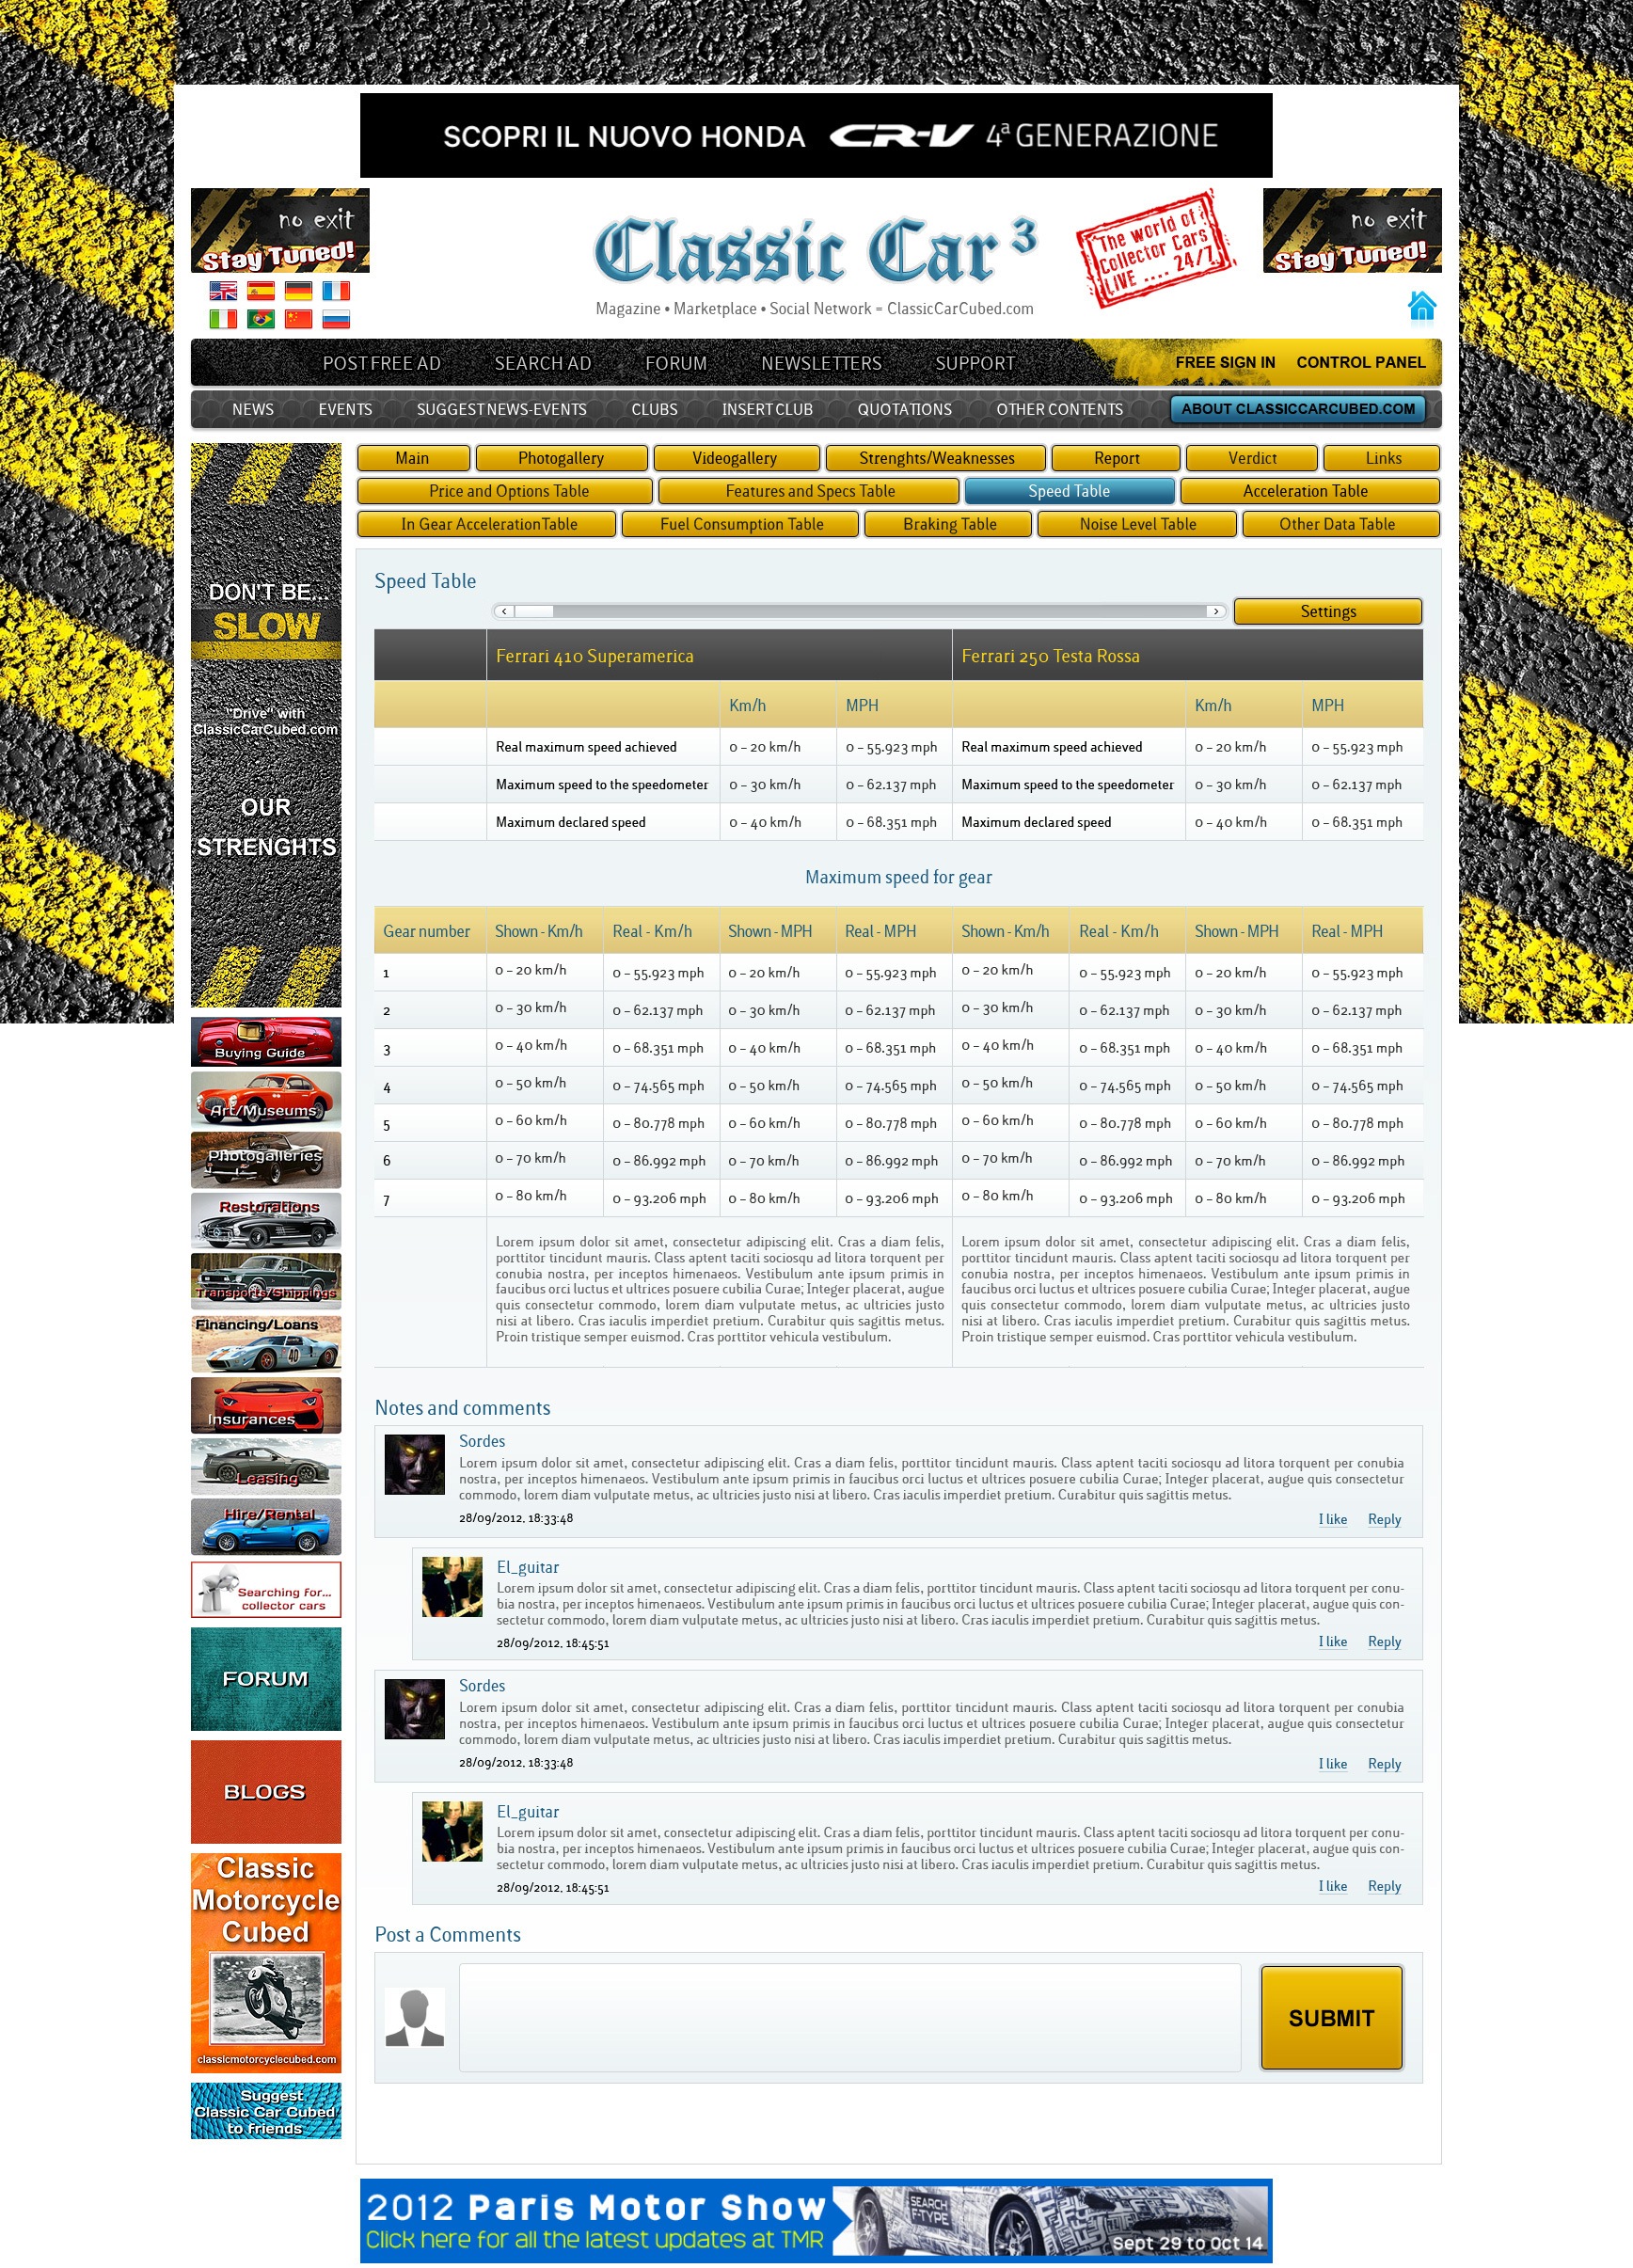
Task: Open the Price and Options Table tab
Action: pyautogui.click(x=505, y=491)
